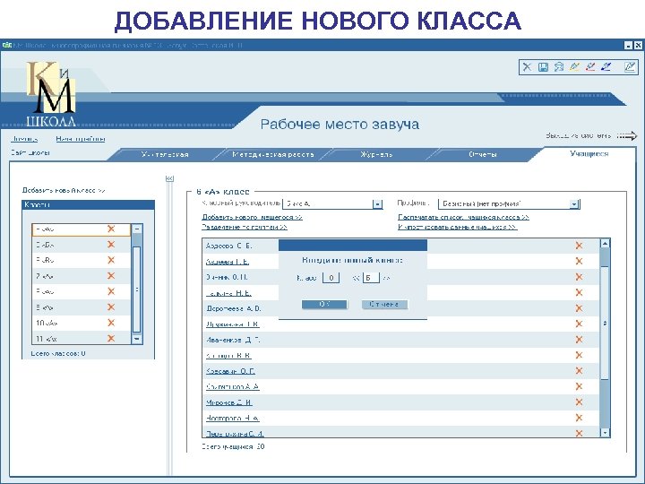Click the floppy disk save icon

click(543, 66)
